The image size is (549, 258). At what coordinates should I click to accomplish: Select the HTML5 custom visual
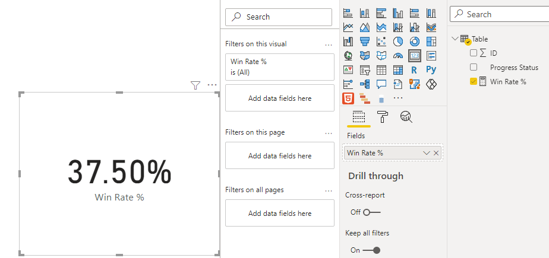click(348, 98)
